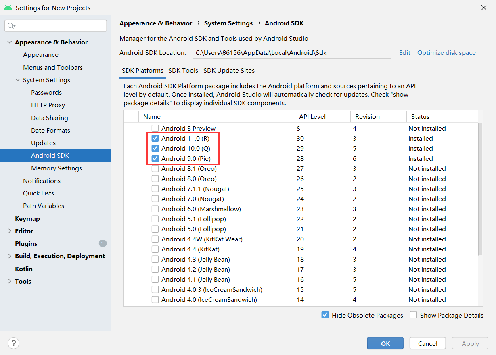Check Android 8.1 (Oreo) platform

point(155,168)
